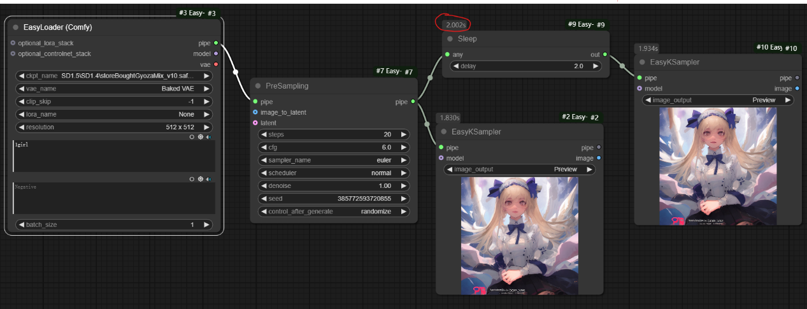
Task: Click the image_to_latent input port on PreSampling
Action: 255,112
